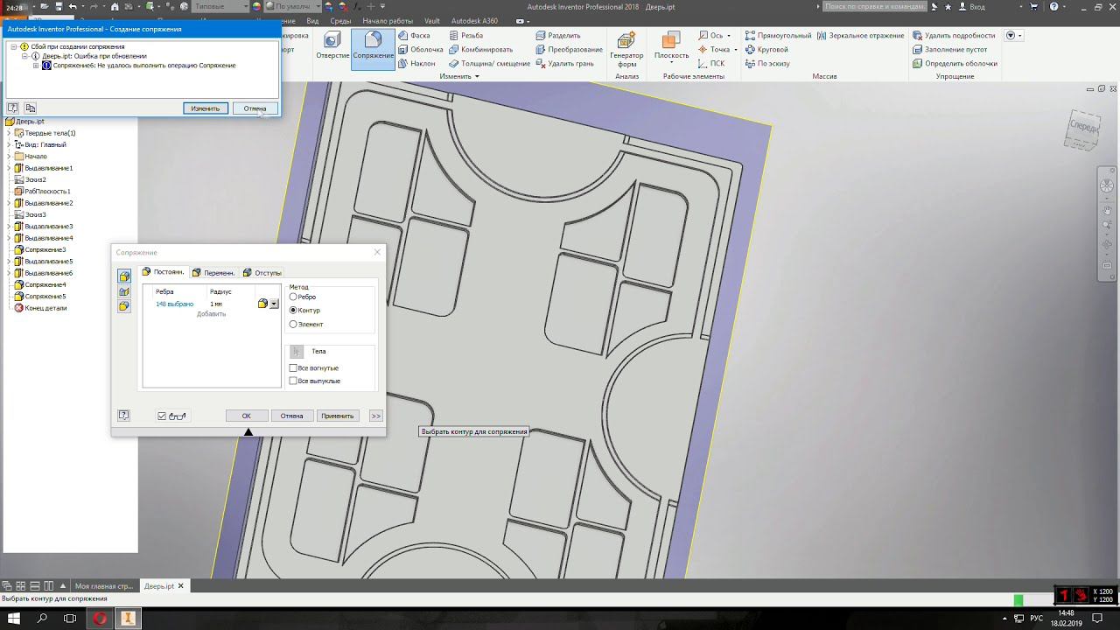Open the Windows Start menu
The image size is (1120, 630).
(x=15, y=619)
